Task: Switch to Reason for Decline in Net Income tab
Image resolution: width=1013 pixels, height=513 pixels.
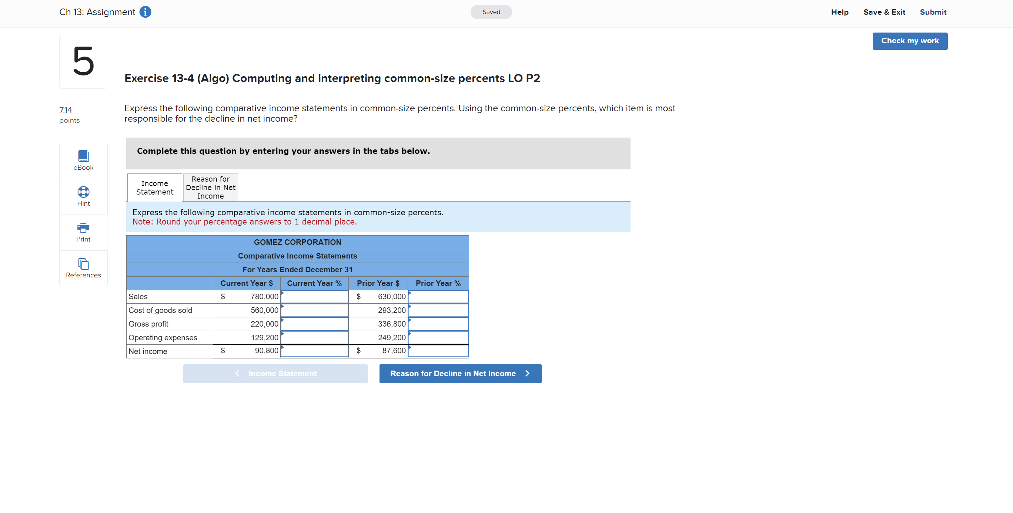Action: click(x=210, y=188)
